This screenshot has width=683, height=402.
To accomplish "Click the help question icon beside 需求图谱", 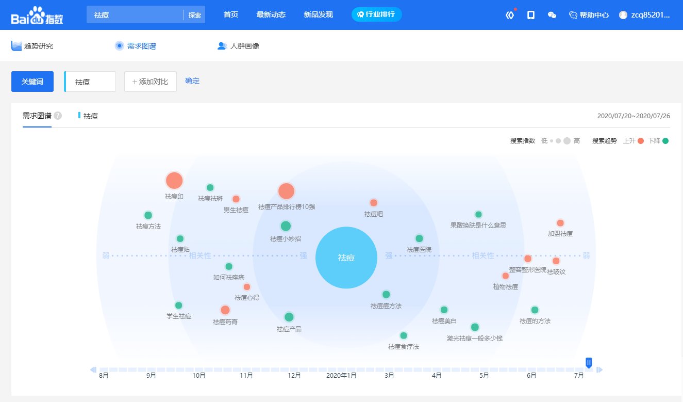I will point(58,116).
